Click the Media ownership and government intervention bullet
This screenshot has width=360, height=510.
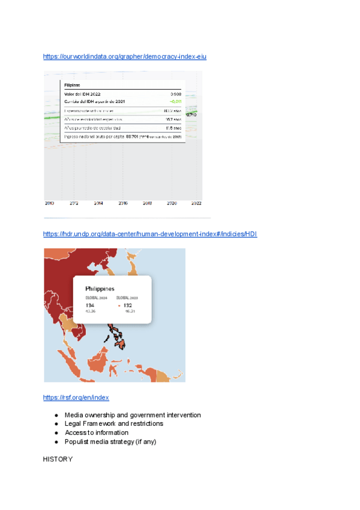coord(133,415)
